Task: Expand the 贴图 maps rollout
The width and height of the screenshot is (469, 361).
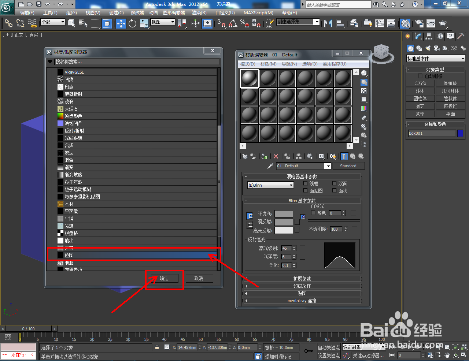Action: (x=302, y=293)
